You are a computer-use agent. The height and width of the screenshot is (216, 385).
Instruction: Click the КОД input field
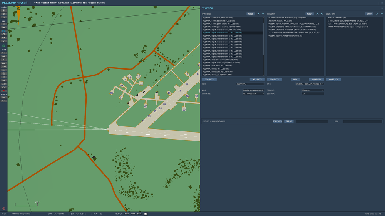pyautogui.click(x=363, y=121)
